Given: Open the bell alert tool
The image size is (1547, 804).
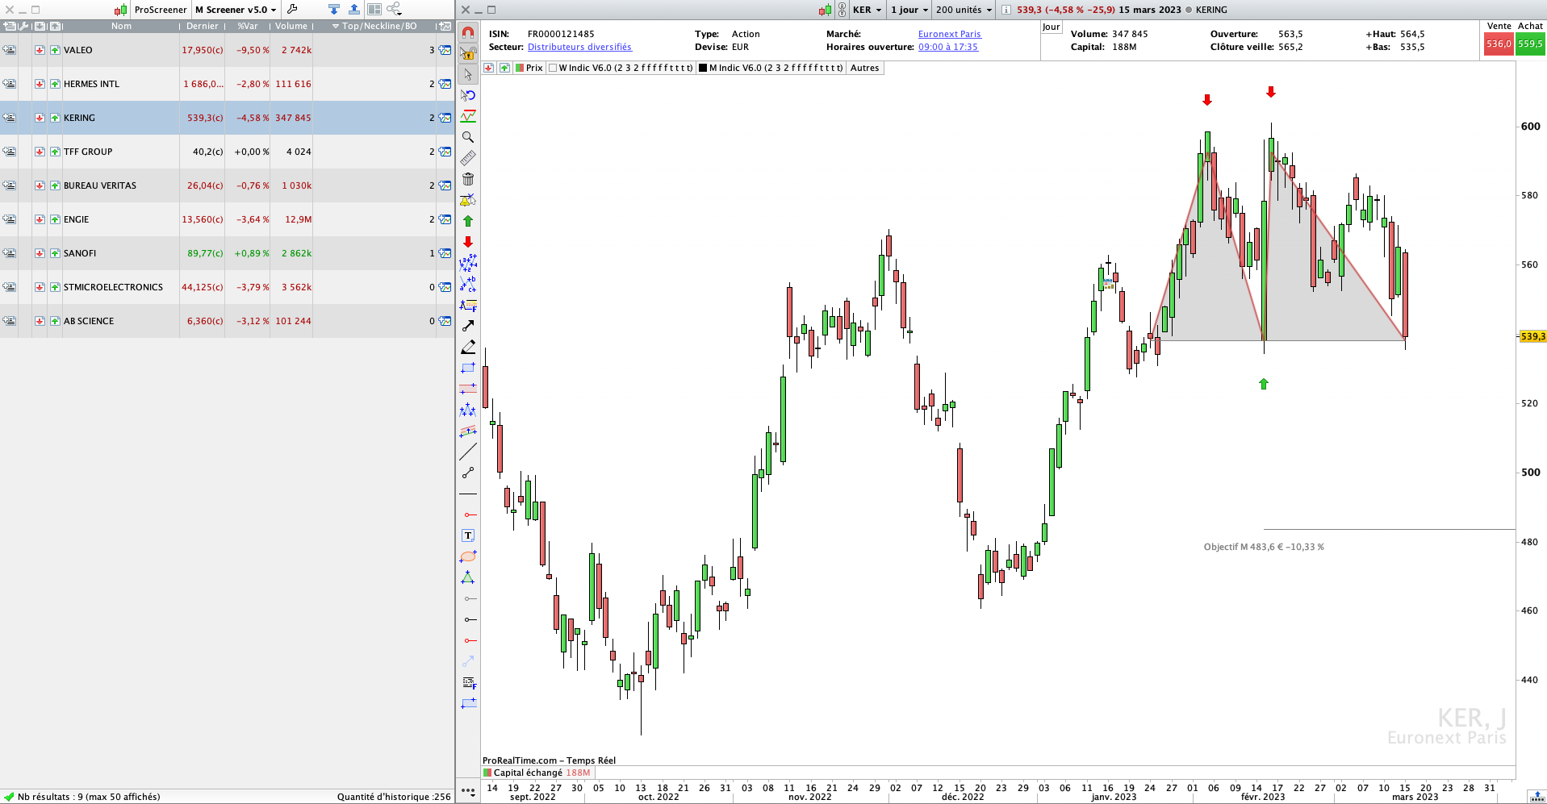Looking at the screenshot, I should tap(468, 200).
